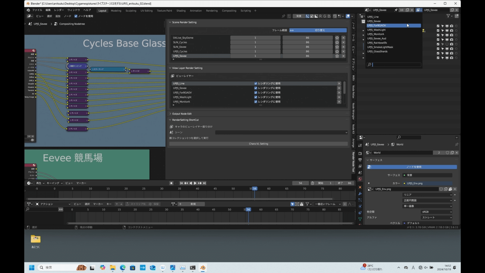Screen dimensions: 485x273
Task: Collapse the View Layer Render Setting panel
Action: [x=170, y=68]
